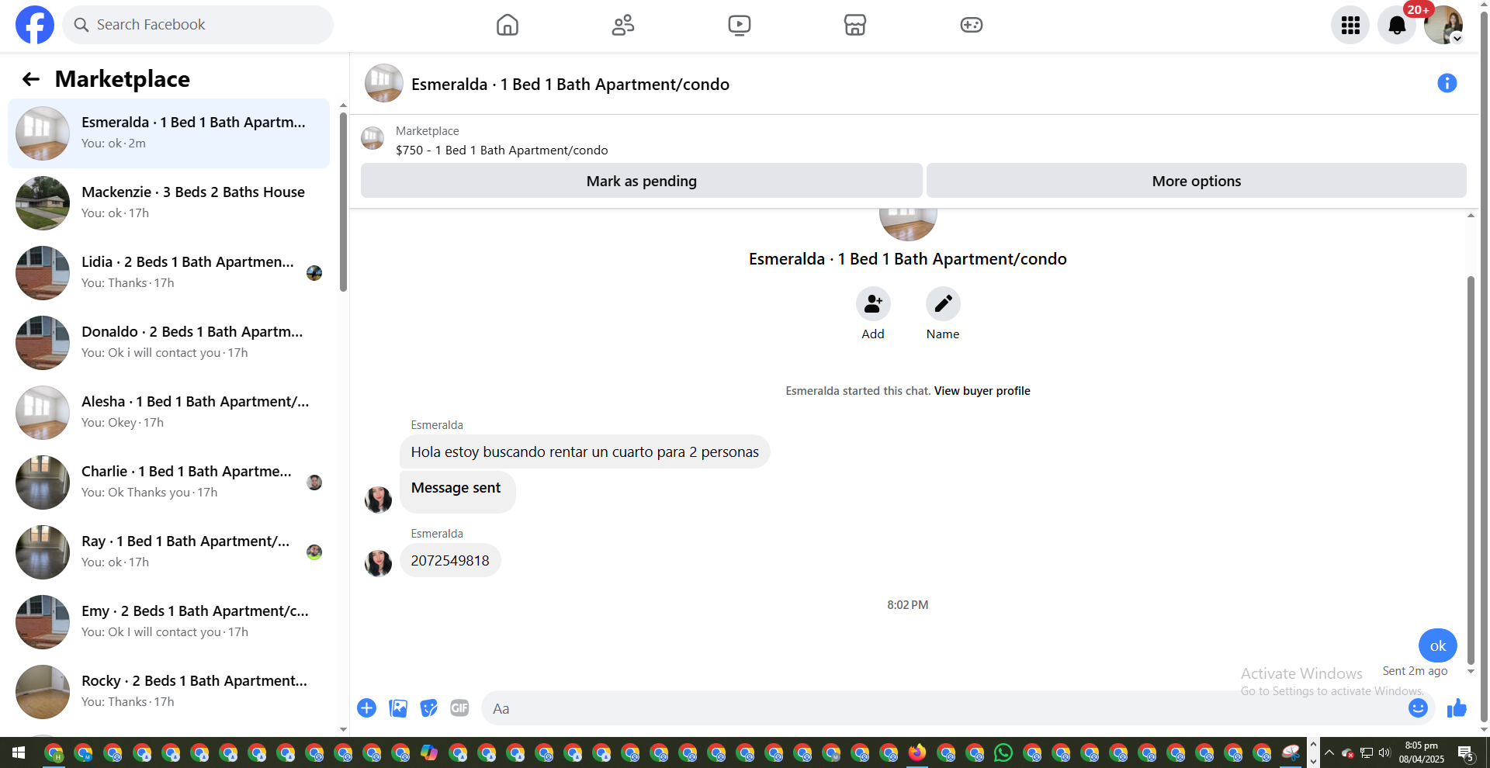The image size is (1490, 768).
Task: Click the Hola estoy buscando message bubble
Action: [584, 451]
